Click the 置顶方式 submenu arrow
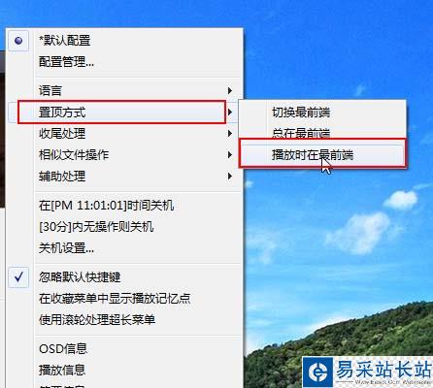This screenshot has height=388, width=433. 230,113
